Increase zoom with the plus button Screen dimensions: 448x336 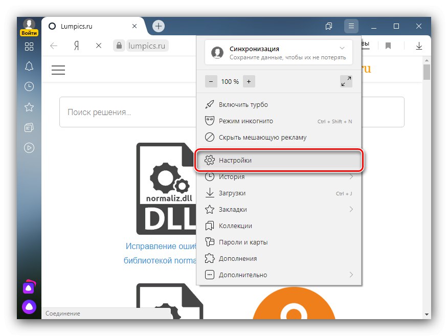pyautogui.click(x=249, y=82)
